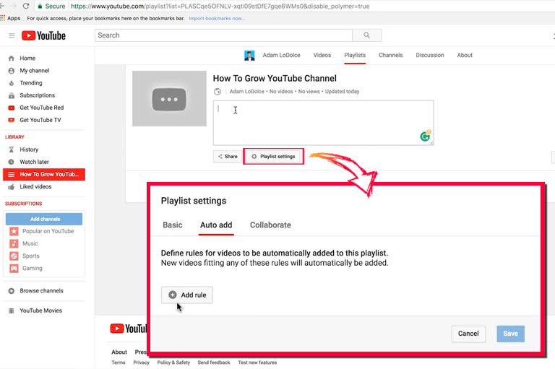Click the Subscriptions icon in sidebar
555x369 pixels.
coord(12,95)
